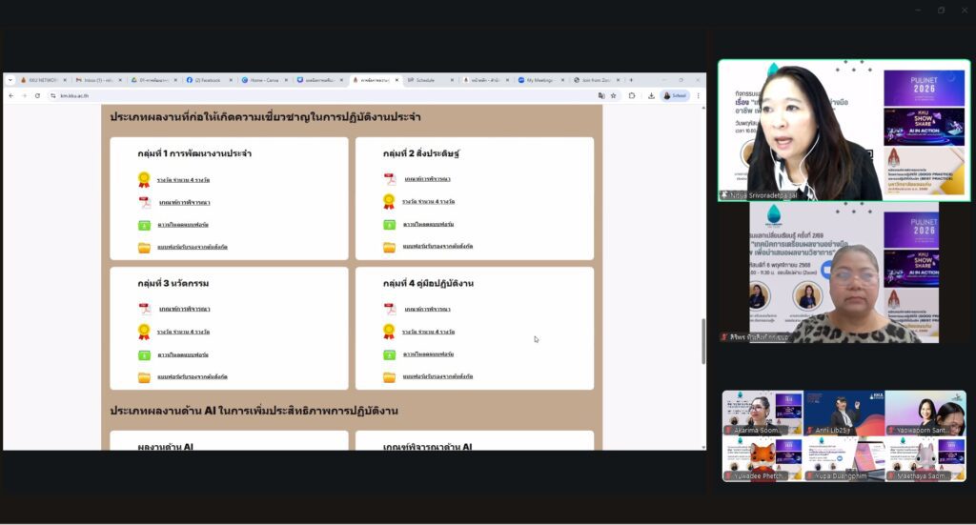Open the My Meetings browser tab
976x525 pixels.
[540, 80]
